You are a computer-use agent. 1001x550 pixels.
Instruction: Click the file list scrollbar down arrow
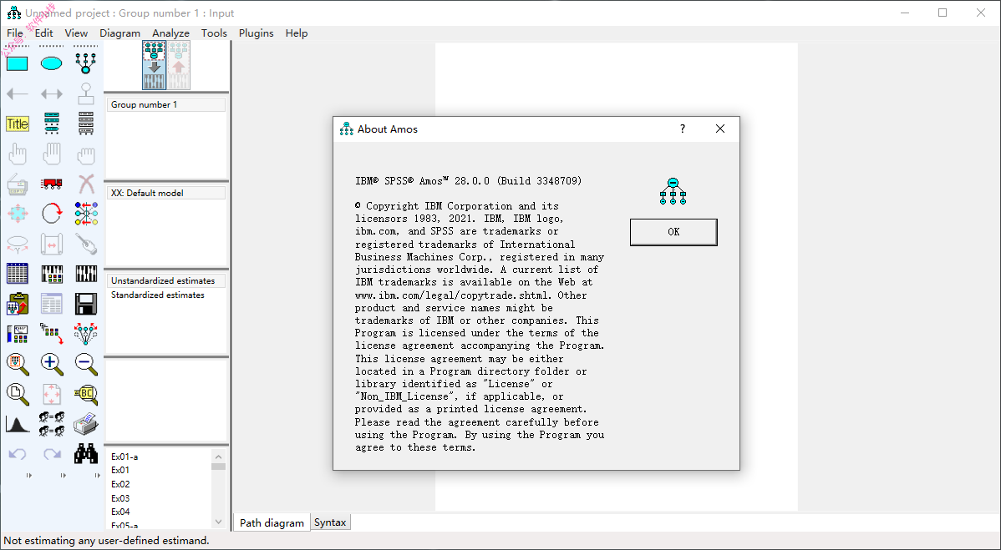coord(218,522)
